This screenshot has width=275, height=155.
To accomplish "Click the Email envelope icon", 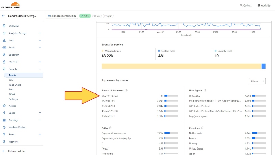I will point(4,47).
